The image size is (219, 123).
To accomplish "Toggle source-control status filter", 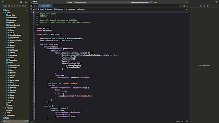I will point(27,121).
